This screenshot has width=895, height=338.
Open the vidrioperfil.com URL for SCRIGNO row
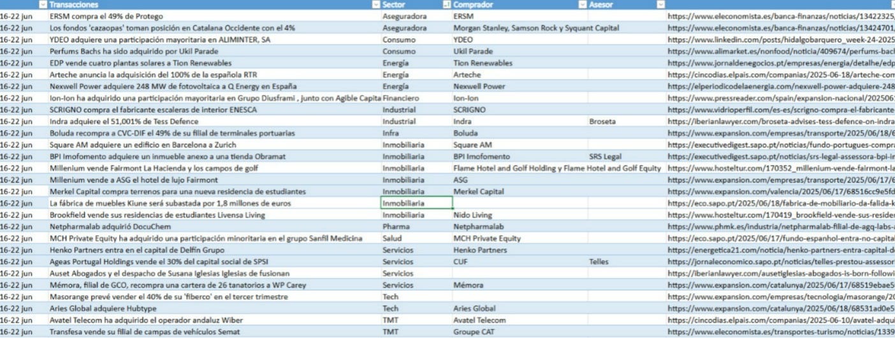coord(781,109)
